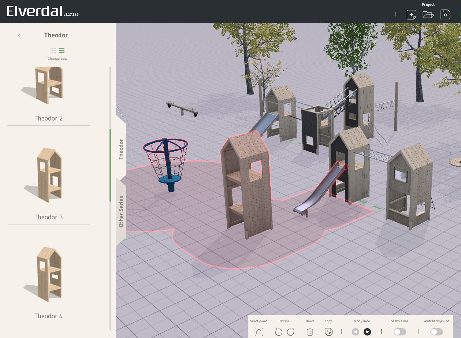Go back using the < arrow
461x338 pixels.
19,36
